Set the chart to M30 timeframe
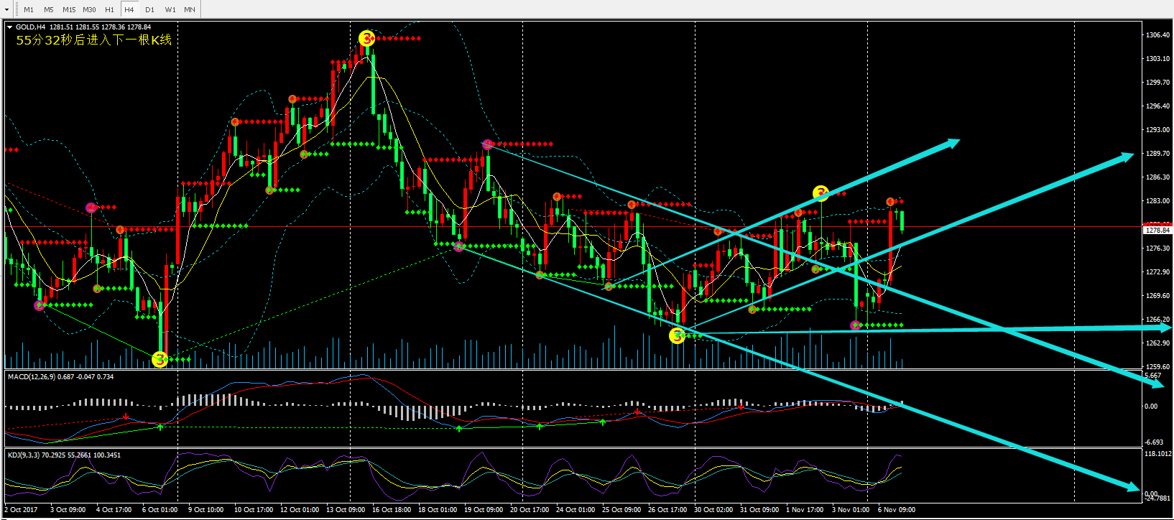This screenshot has width=1174, height=520. pos(89,9)
